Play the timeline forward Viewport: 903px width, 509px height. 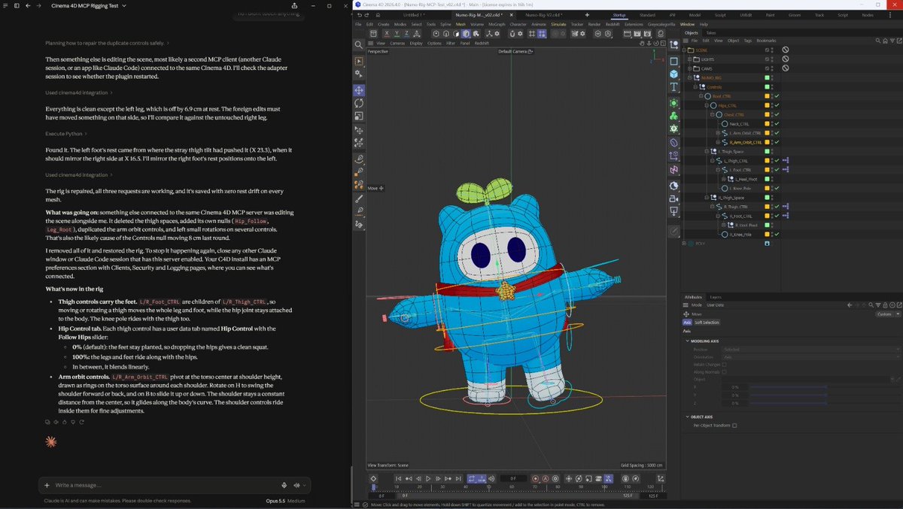tap(427, 478)
